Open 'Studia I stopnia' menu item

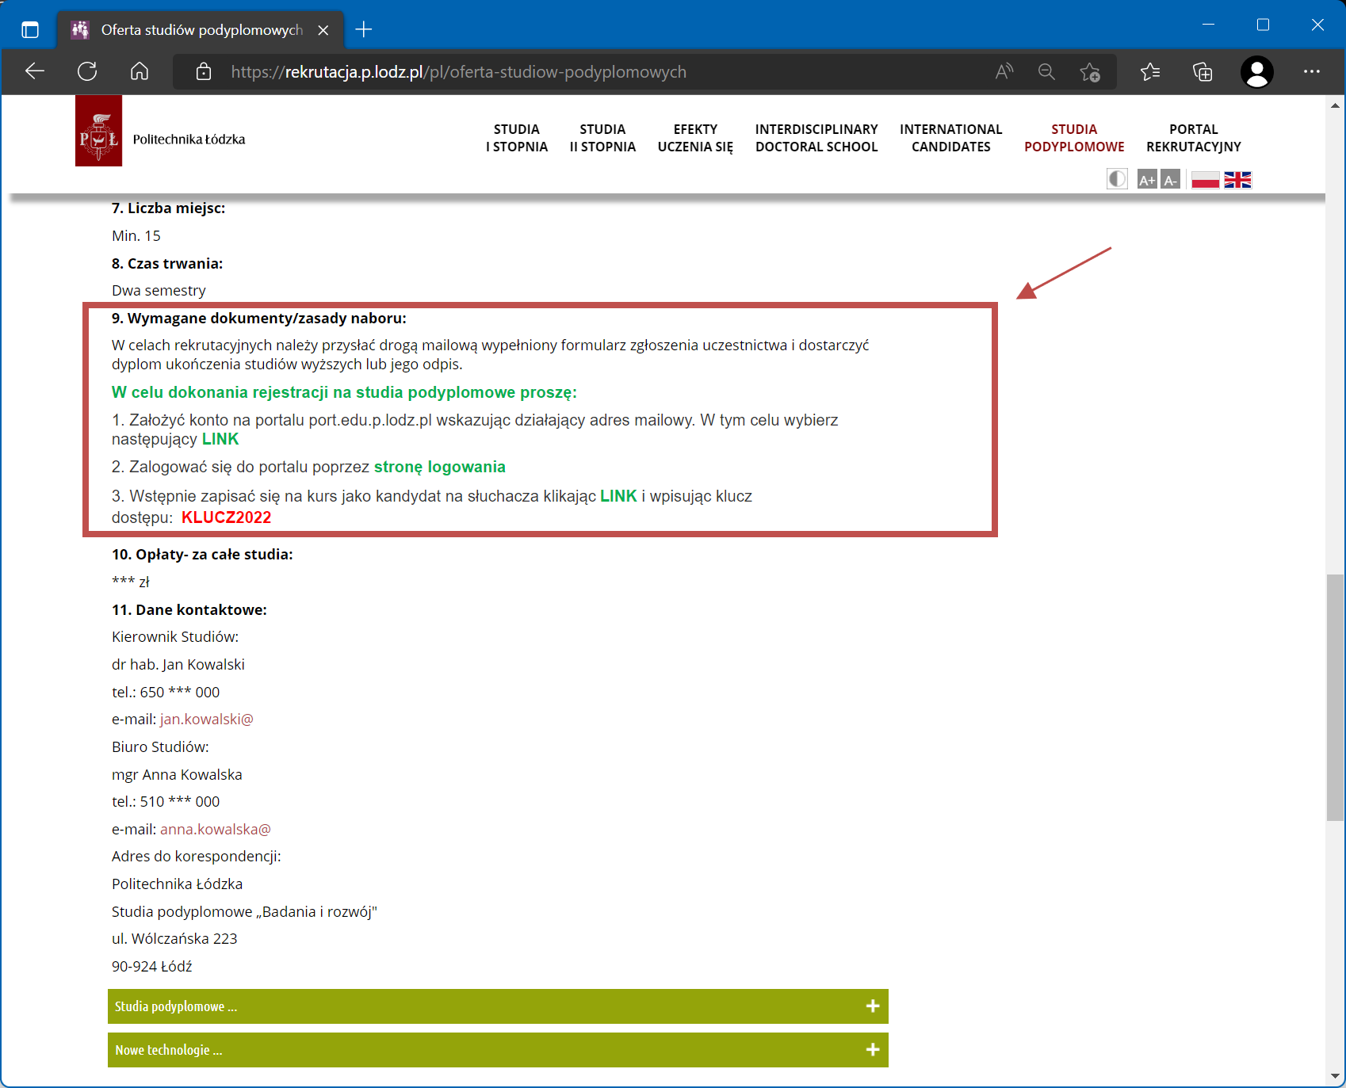tap(517, 138)
